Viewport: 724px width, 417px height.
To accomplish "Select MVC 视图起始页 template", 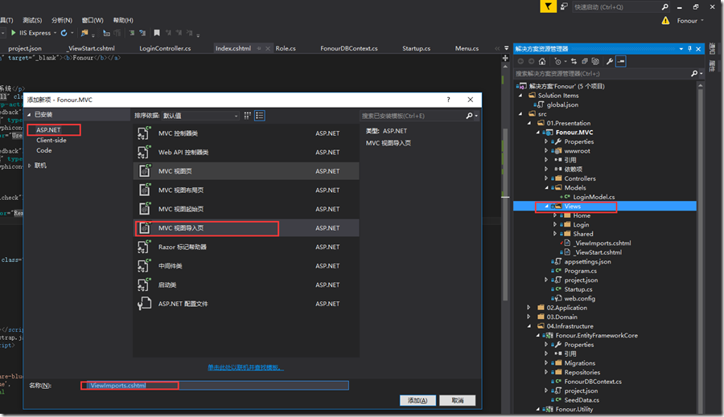I will pos(246,209).
